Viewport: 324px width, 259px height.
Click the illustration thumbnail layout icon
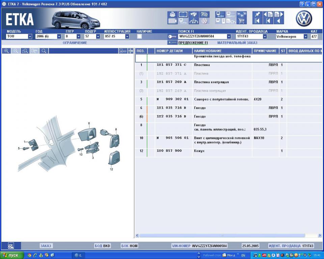click(123, 51)
